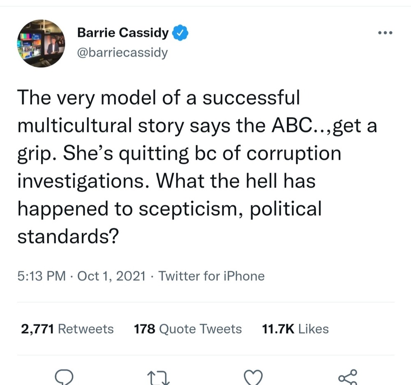View the 2,771 Retweets list
The width and height of the screenshot is (411, 385).
point(67,329)
